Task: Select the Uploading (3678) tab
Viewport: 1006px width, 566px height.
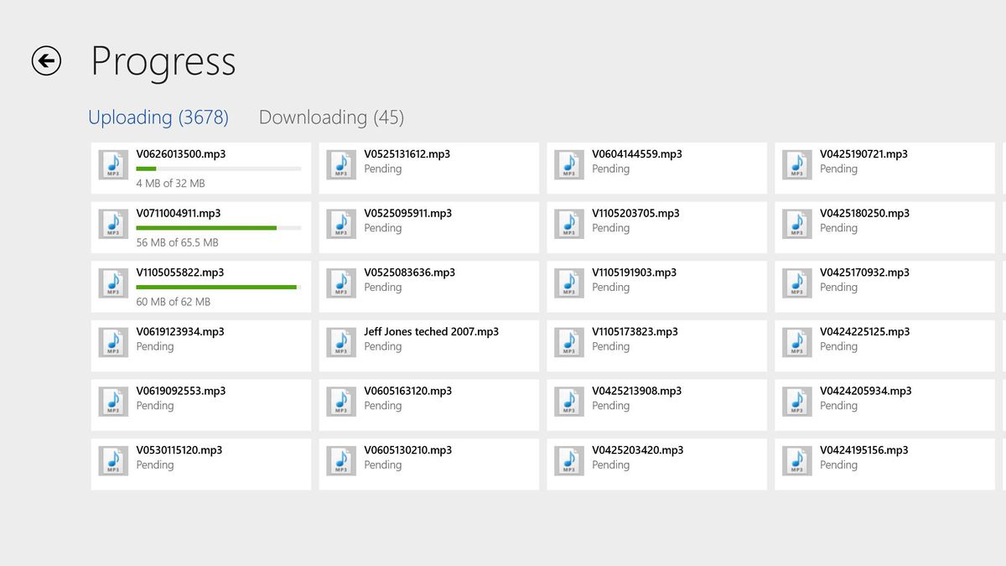Action: [158, 117]
